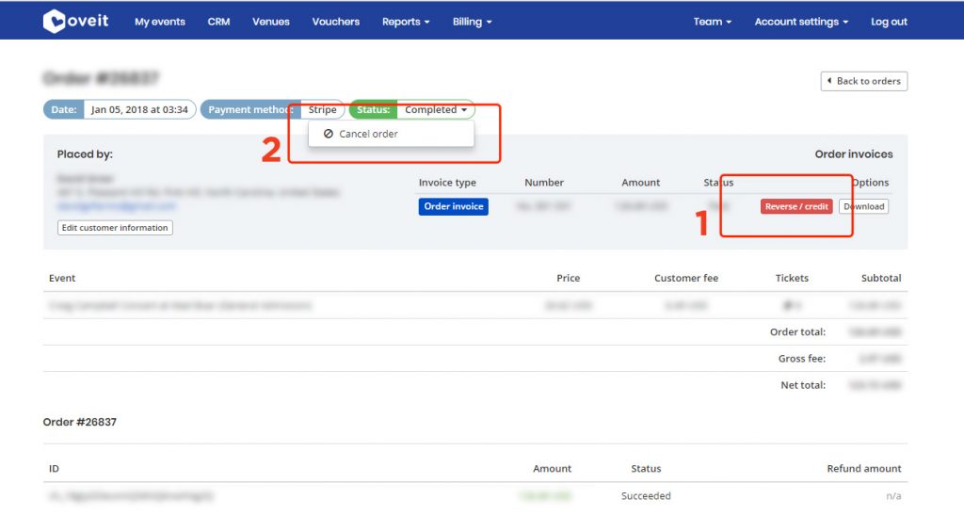Click Back to orders button
This screenshot has width=964, height=532.
pyautogui.click(x=864, y=82)
